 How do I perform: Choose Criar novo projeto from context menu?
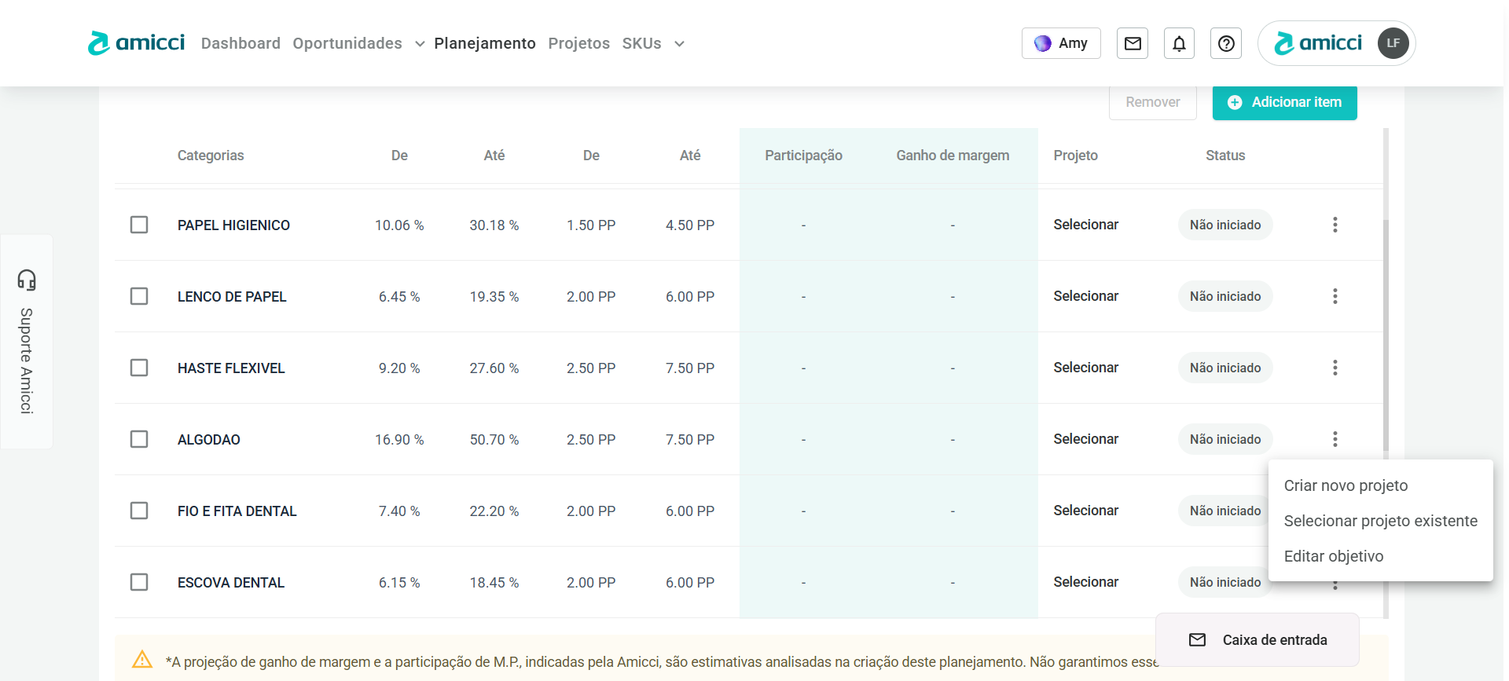(x=1346, y=485)
